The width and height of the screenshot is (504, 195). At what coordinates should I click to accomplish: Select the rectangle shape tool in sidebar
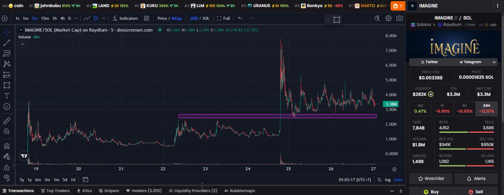point(7,85)
